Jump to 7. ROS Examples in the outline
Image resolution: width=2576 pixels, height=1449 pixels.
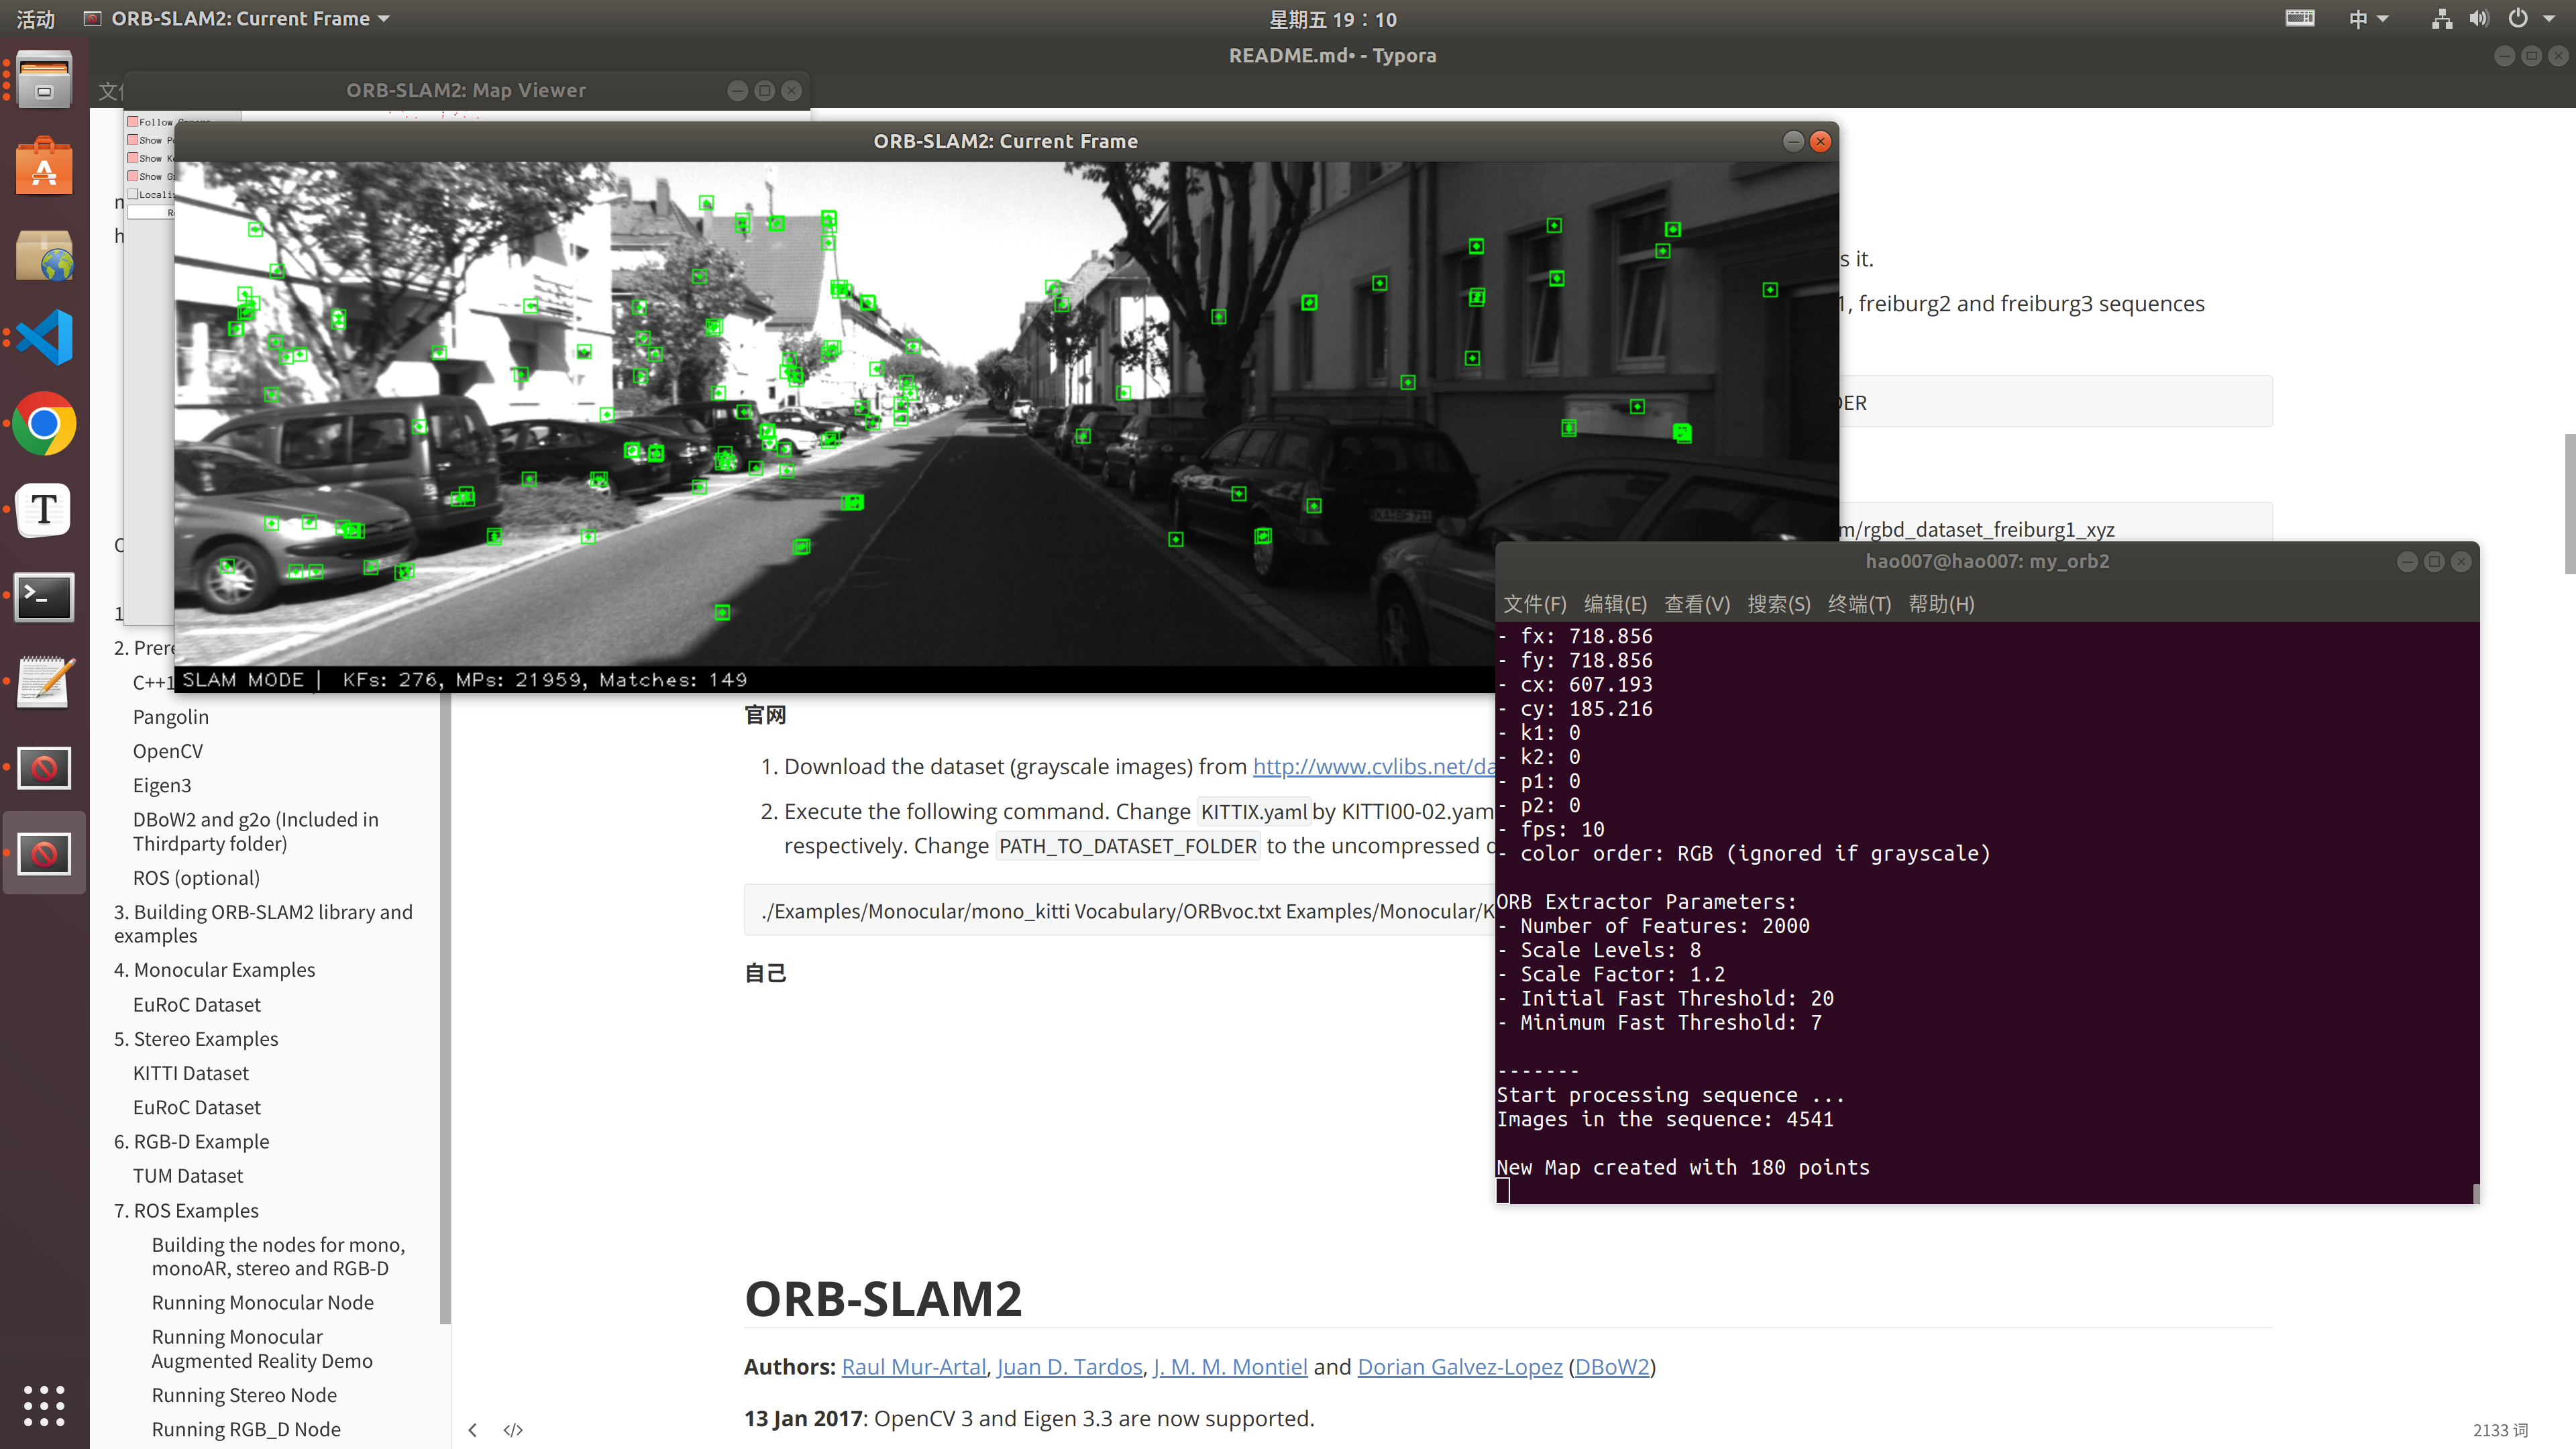(186, 1210)
